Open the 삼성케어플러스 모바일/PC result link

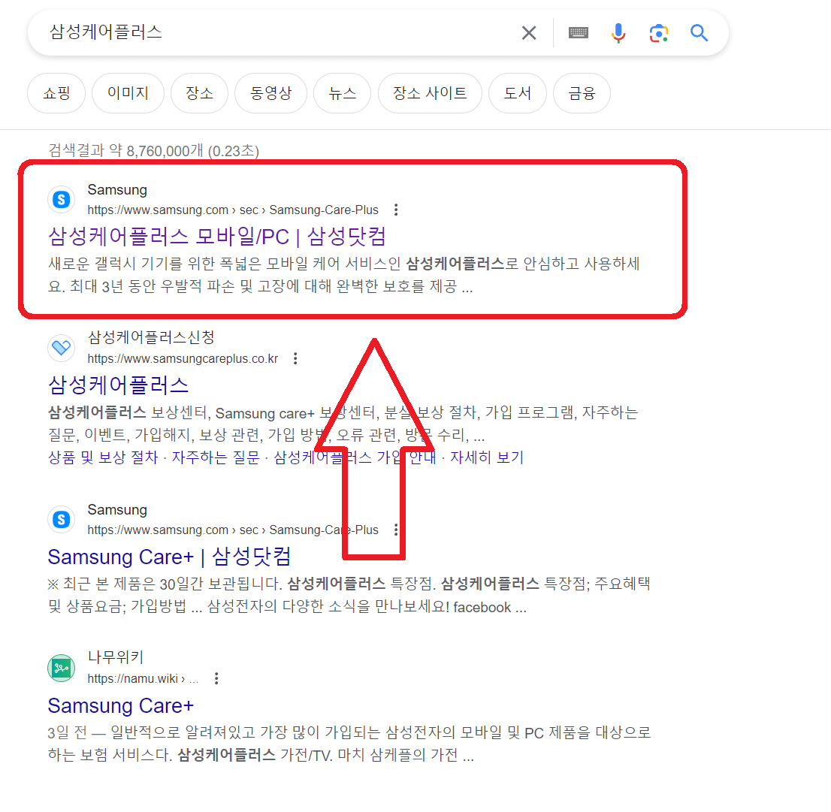[218, 237]
